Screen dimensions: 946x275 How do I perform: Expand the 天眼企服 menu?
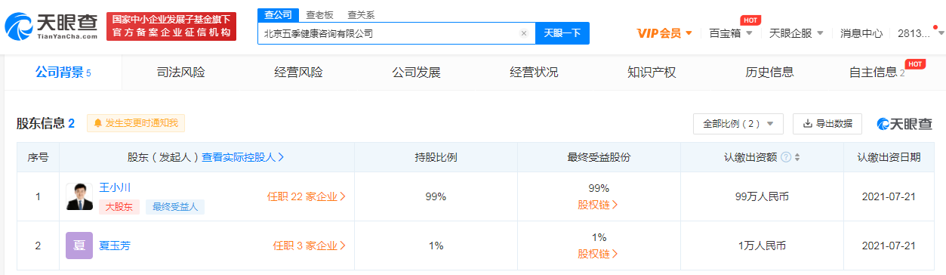(x=797, y=33)
